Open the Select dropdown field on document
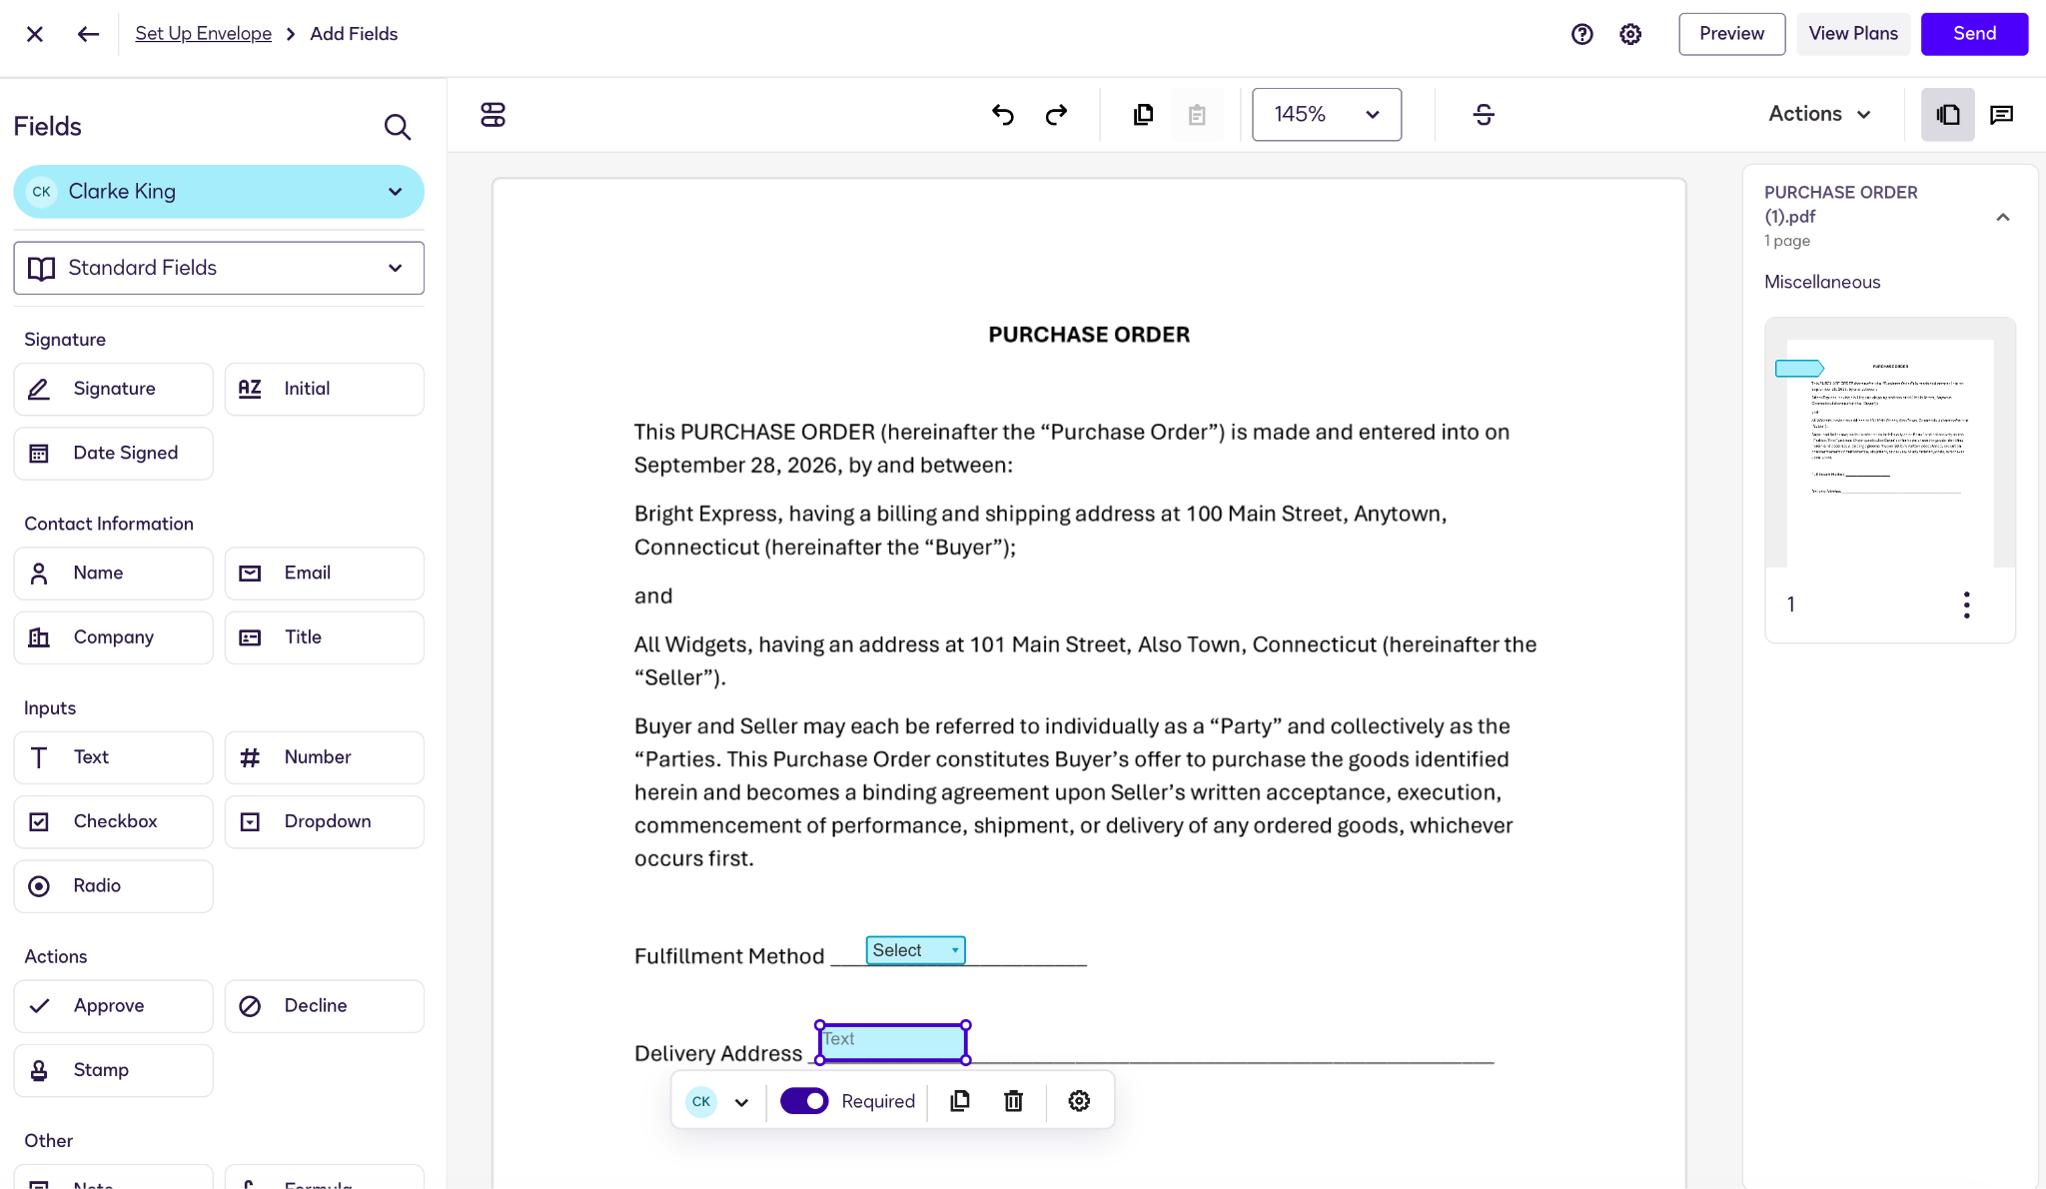Screen dimensions: 2046x1189 (915, 950)
